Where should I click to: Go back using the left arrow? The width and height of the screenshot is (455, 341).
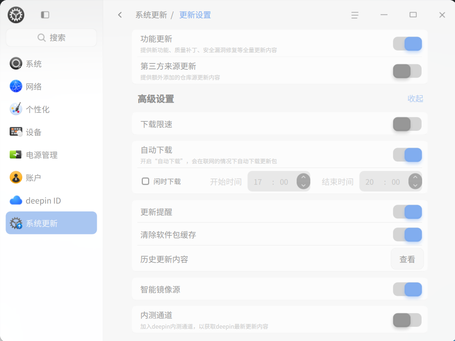120,15
